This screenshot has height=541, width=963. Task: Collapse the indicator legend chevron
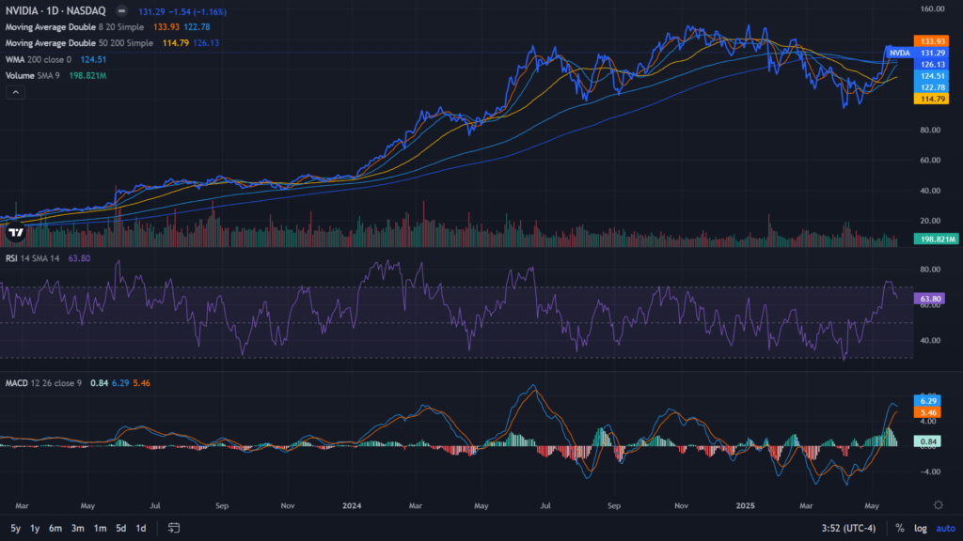pyautogui.click(x=15, y=92)
